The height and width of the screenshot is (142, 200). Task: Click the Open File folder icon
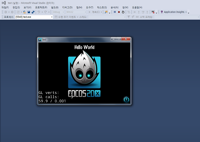(25, 12)
